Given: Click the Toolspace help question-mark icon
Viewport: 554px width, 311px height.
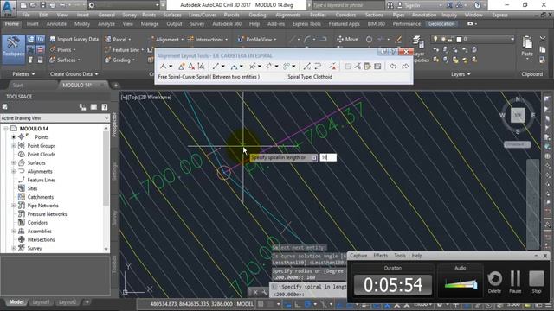Looking at the screenshot, I should (x=105, y=107).
